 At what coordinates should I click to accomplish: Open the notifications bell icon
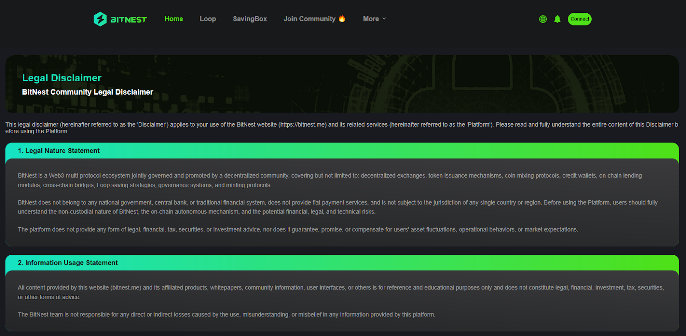point(557,19)
